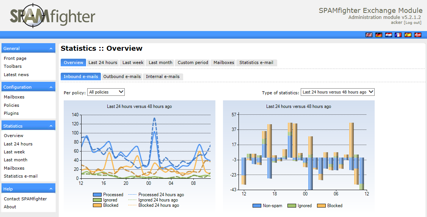Open the Last week tab
427x217 pixels.
click(x=133, y=62)
